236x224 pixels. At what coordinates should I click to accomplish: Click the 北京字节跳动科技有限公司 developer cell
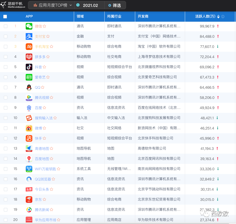159,189
